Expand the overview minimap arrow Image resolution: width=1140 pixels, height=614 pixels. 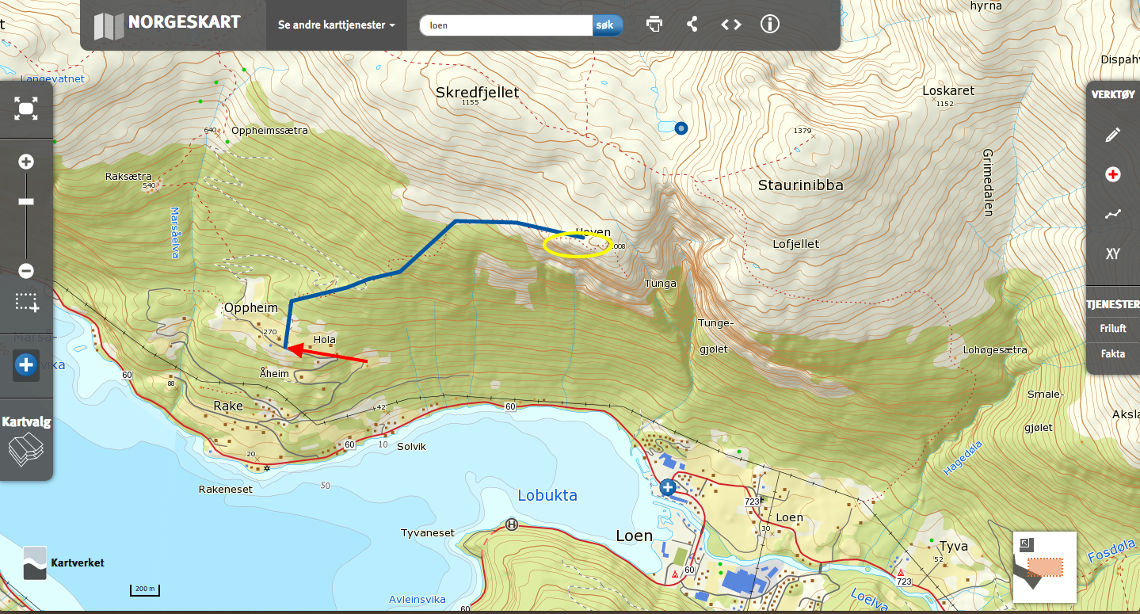click(x=1026, y=543)
